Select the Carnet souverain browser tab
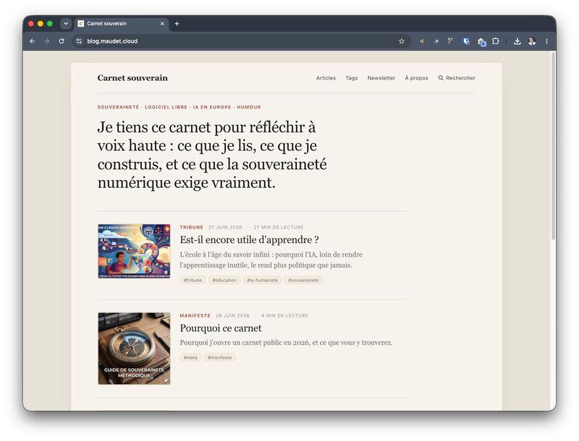579x441 pixels. pos(122,24)
